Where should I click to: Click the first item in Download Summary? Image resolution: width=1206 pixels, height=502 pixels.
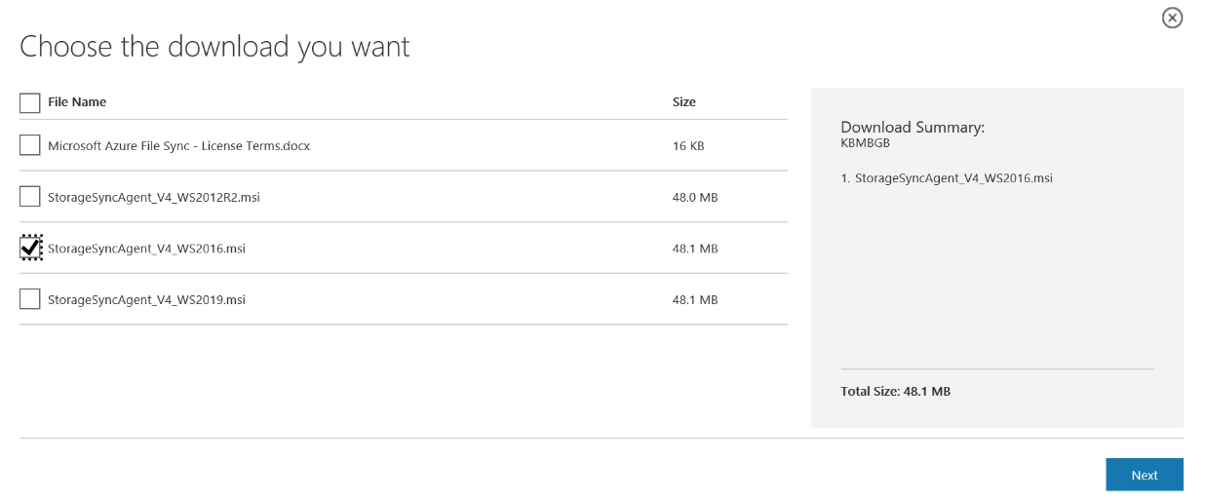tap(947, 178)
